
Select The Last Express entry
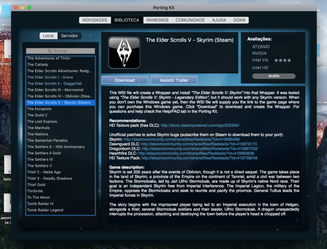pos(60,122)
